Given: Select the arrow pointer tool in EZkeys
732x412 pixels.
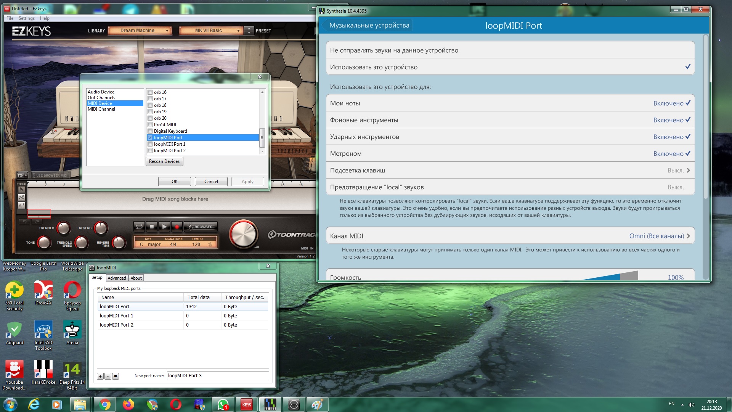Looking at the screenshot, I should [x=21, y=190].
